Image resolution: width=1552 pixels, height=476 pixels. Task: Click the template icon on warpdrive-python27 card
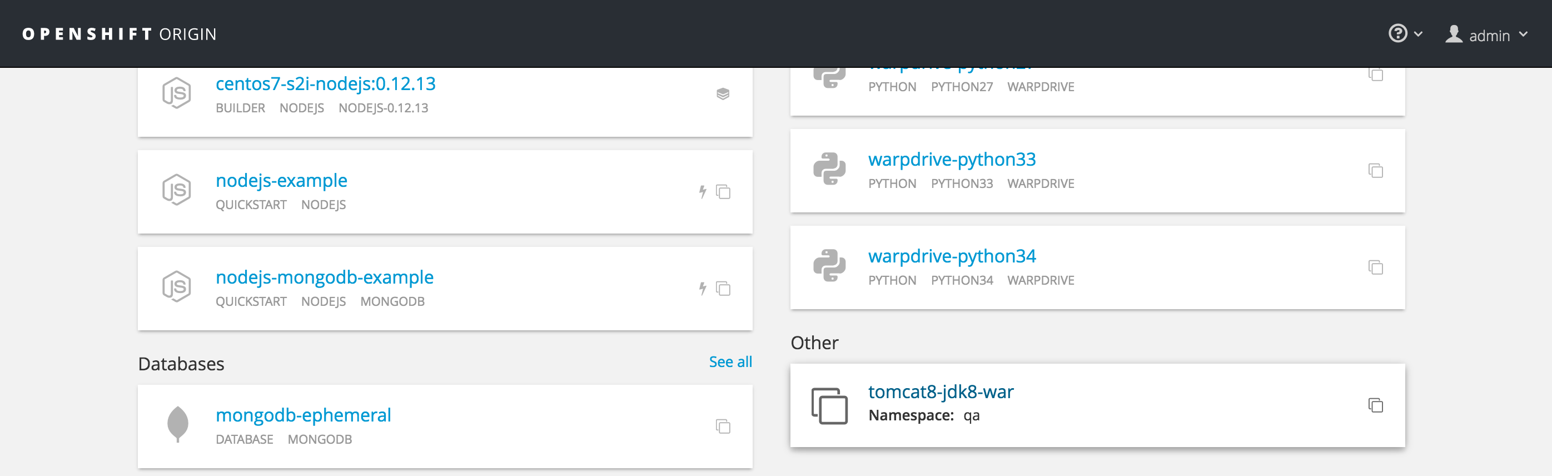[x=1375, y=74]
